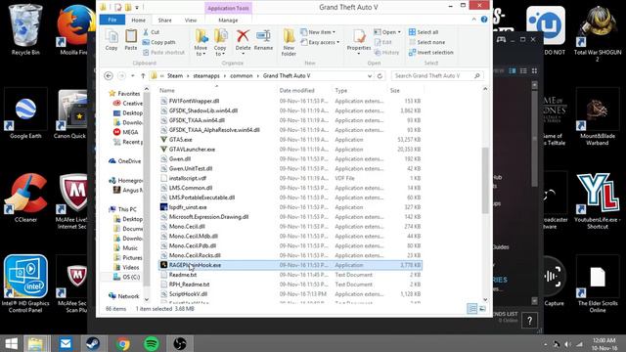The image size is (626, 352).
Task: Click the steamapps breadcrumb segment
Action: pyautogui.click(x=206, y=76)
